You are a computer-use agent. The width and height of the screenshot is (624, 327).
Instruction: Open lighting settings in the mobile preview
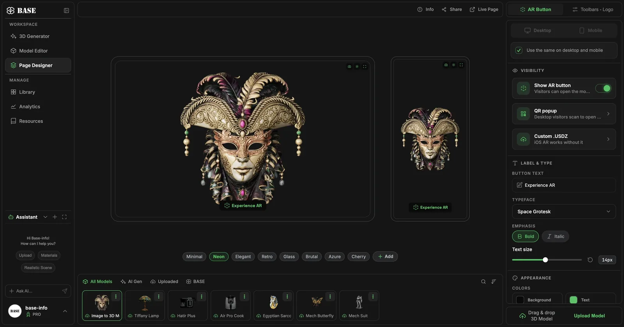click(454, 65)
